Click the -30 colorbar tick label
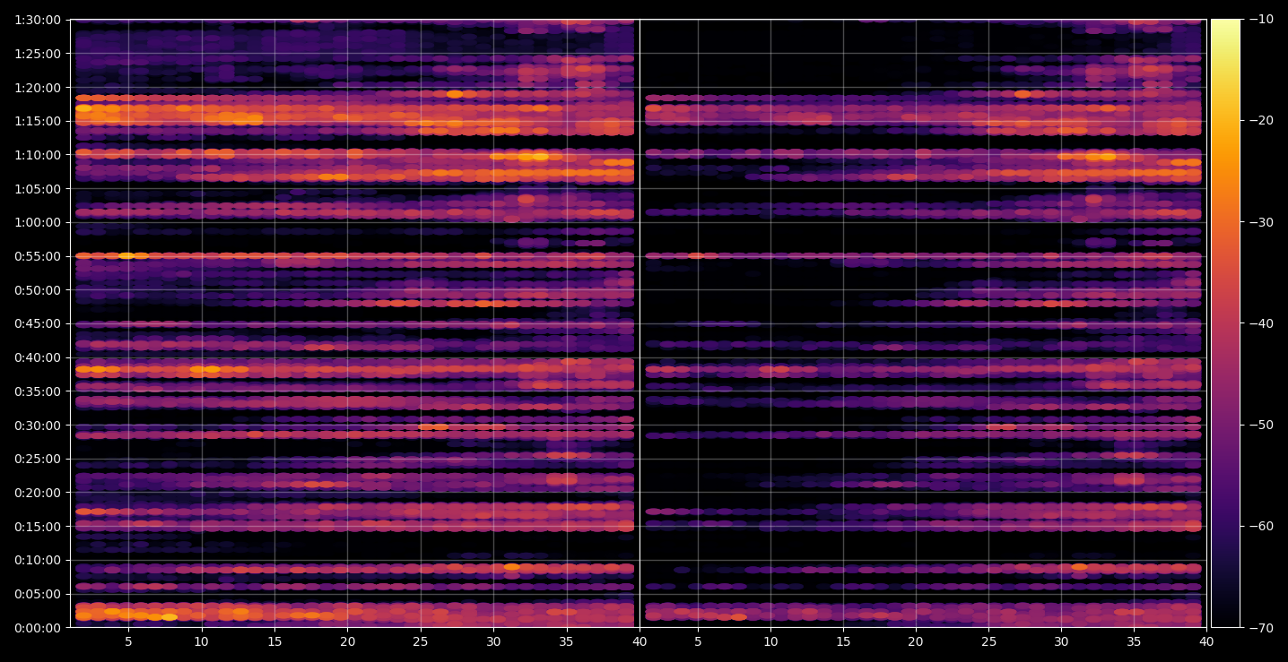 point(1261,222)
